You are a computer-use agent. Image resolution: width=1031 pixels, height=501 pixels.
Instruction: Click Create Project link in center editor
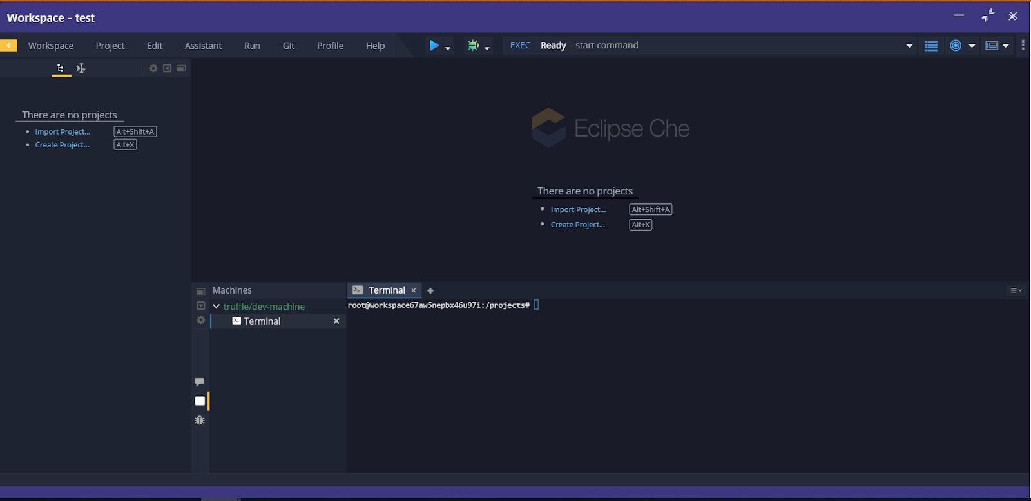pyautogui.click(x=578, y=225)
